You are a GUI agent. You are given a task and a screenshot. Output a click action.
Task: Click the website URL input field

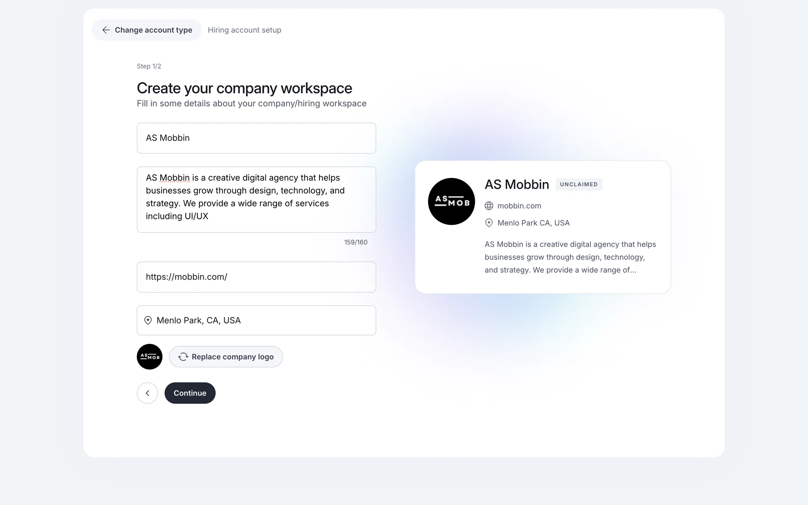[x=256, y=277]
